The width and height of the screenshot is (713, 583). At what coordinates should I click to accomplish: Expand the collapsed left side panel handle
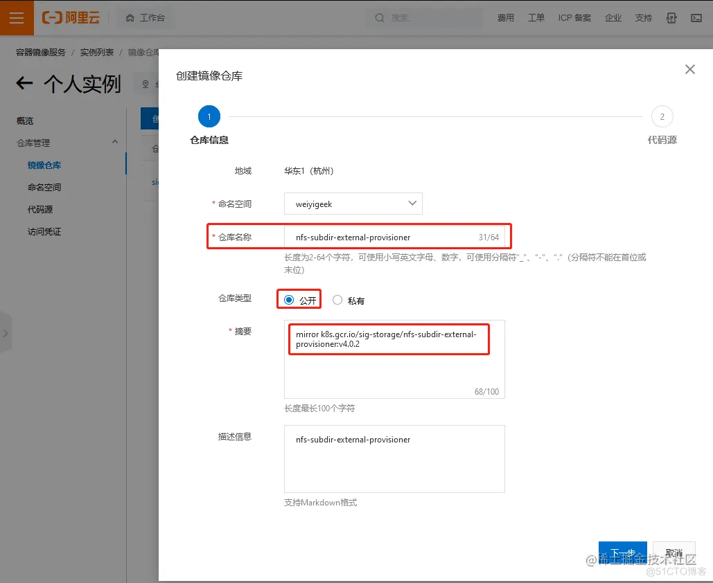pyautogui.click(x=6, y=333)
